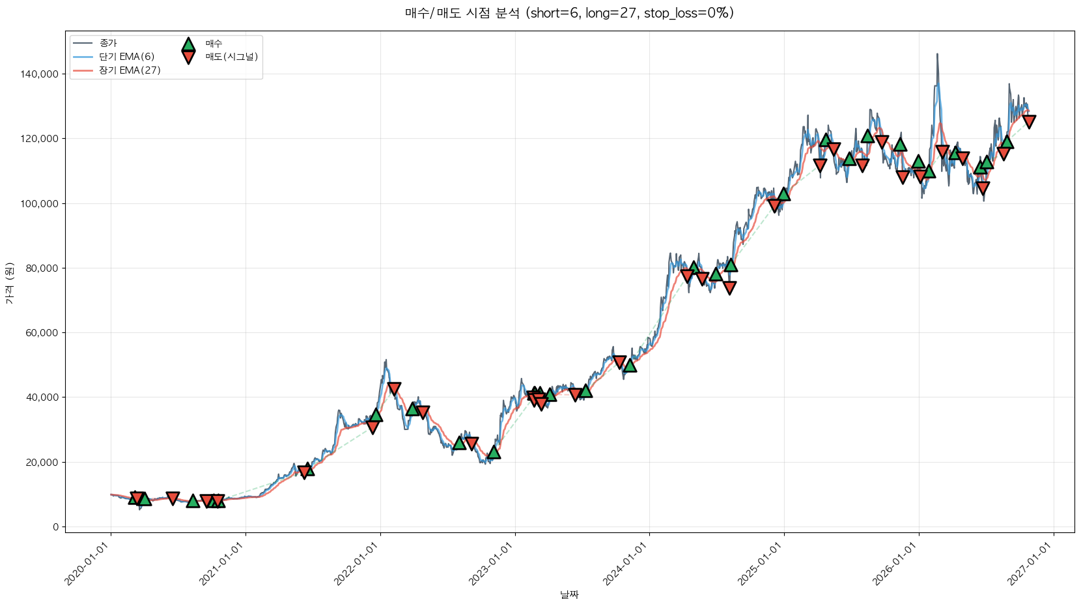Viewport: 1081px width, 606px height.
Task: Select the 140,000 y-axis tick label
Action: coord(40,74)
